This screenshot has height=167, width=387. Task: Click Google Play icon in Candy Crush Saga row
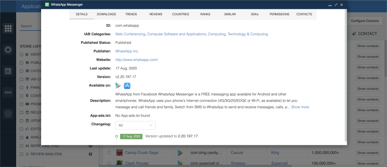181,153
